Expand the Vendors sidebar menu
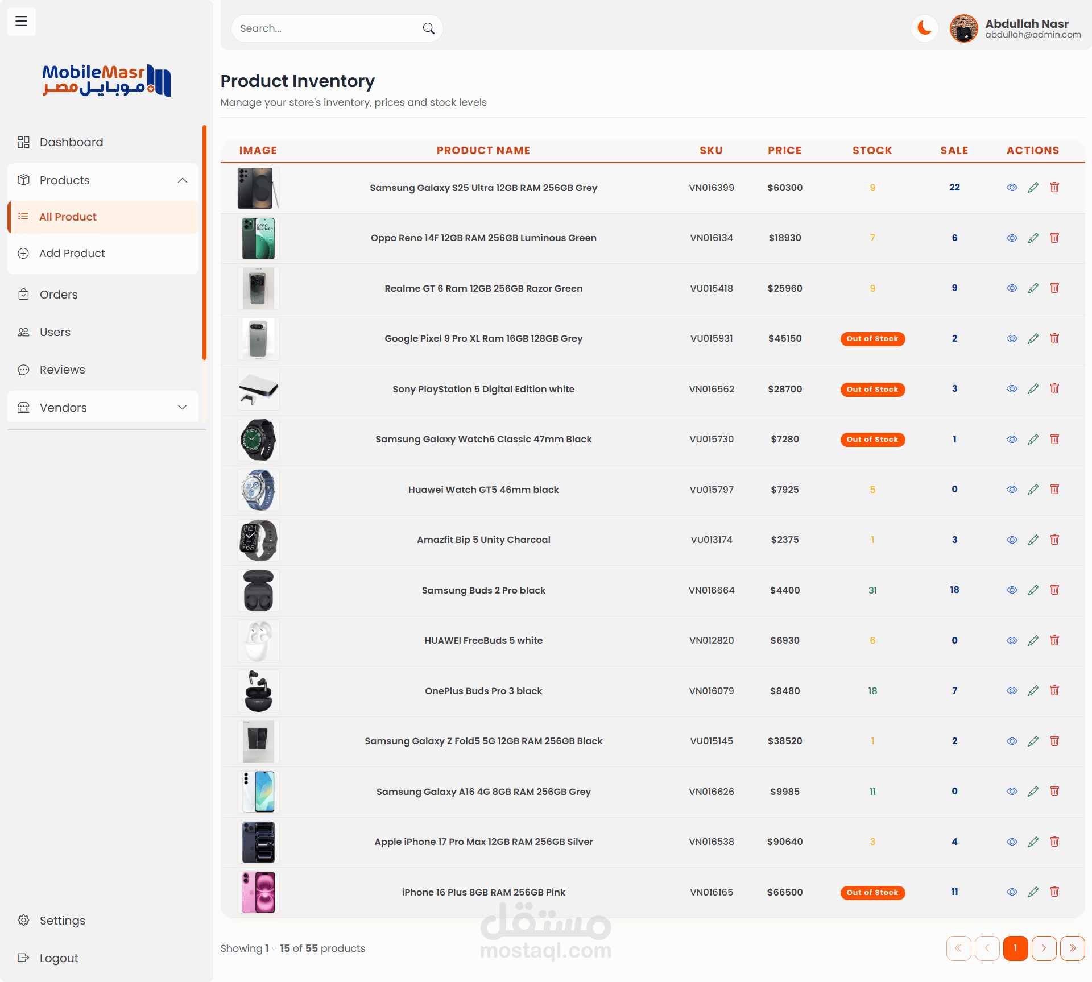 coord(182,408)
